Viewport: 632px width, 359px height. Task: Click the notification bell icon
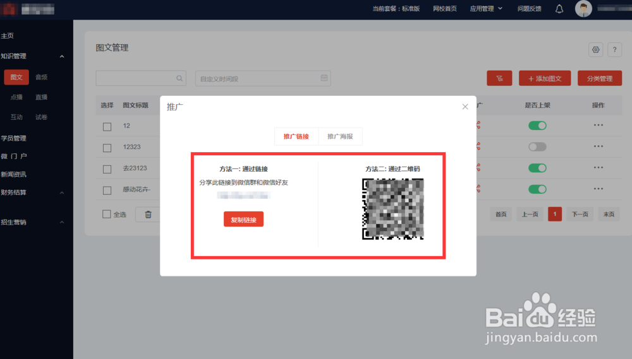[x=559, y=9]
